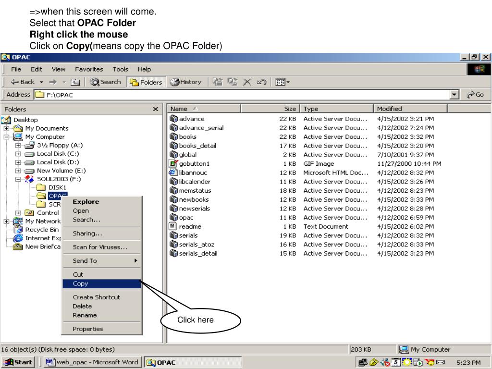Open the File menu

[16, 69]
